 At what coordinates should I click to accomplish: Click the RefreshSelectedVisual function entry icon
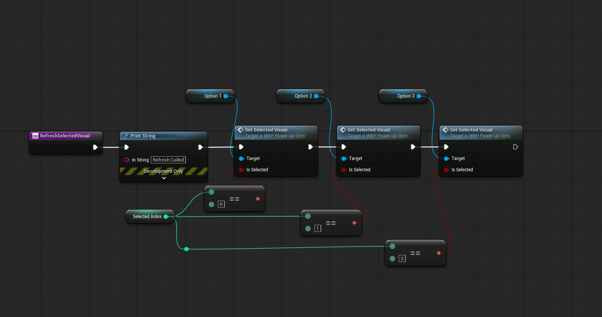coord(35,136)
